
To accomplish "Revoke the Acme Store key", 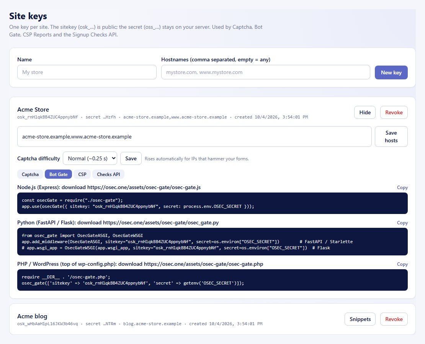I will click(394, 112).
